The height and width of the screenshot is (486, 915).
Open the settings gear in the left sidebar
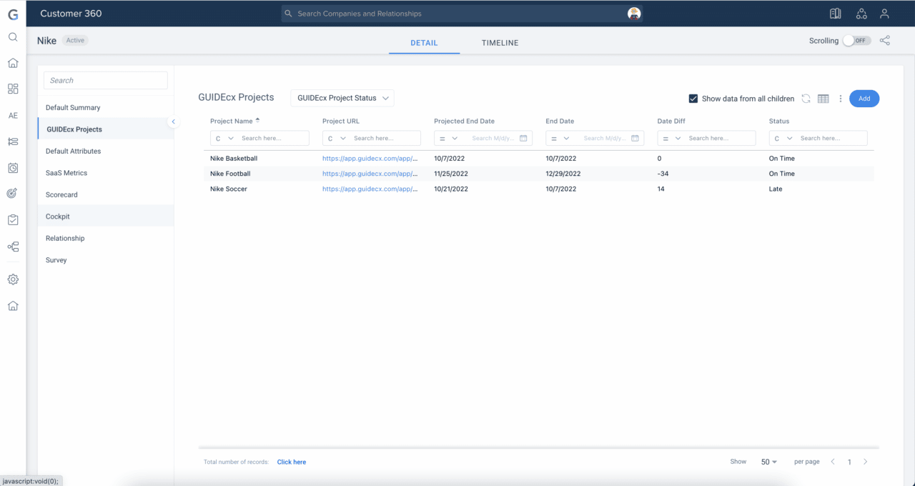pos(12,279)
